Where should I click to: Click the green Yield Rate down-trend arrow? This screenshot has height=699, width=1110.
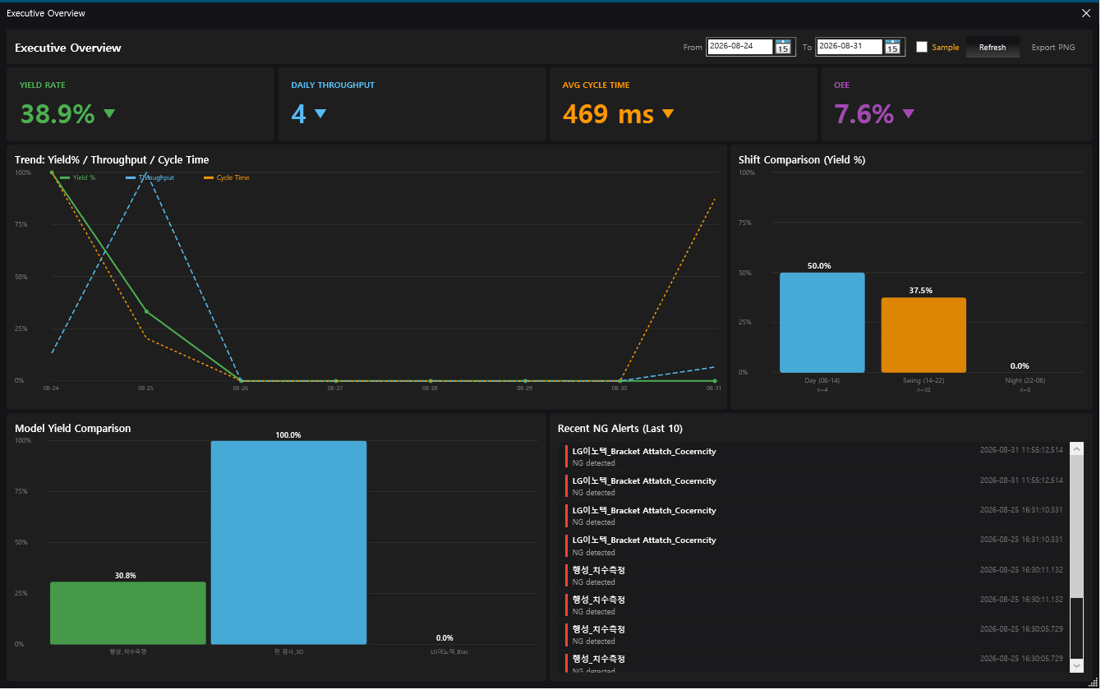[109, 113]
